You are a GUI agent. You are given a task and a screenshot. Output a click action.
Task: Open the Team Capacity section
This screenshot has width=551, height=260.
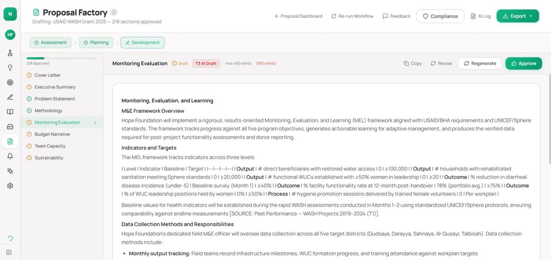62,146
